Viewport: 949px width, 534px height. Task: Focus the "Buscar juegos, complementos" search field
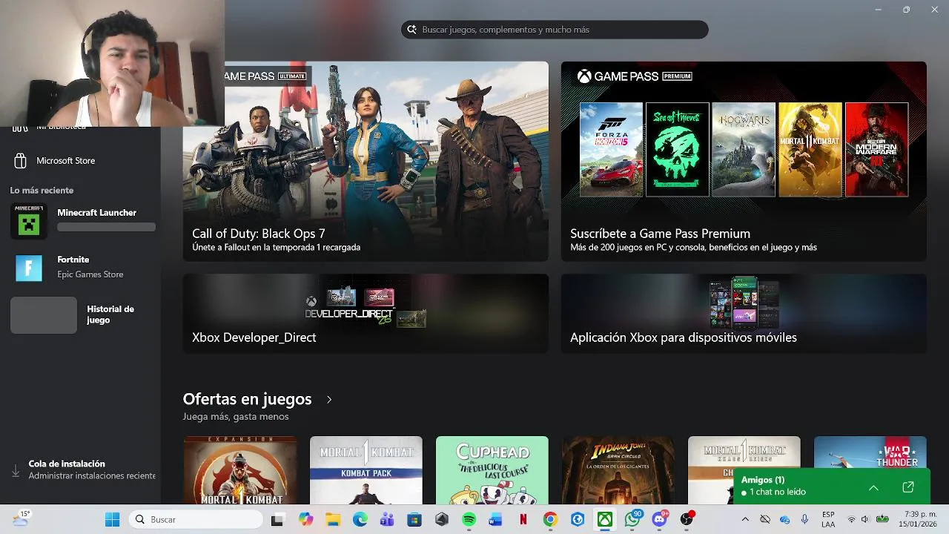(x=555, y=30)
